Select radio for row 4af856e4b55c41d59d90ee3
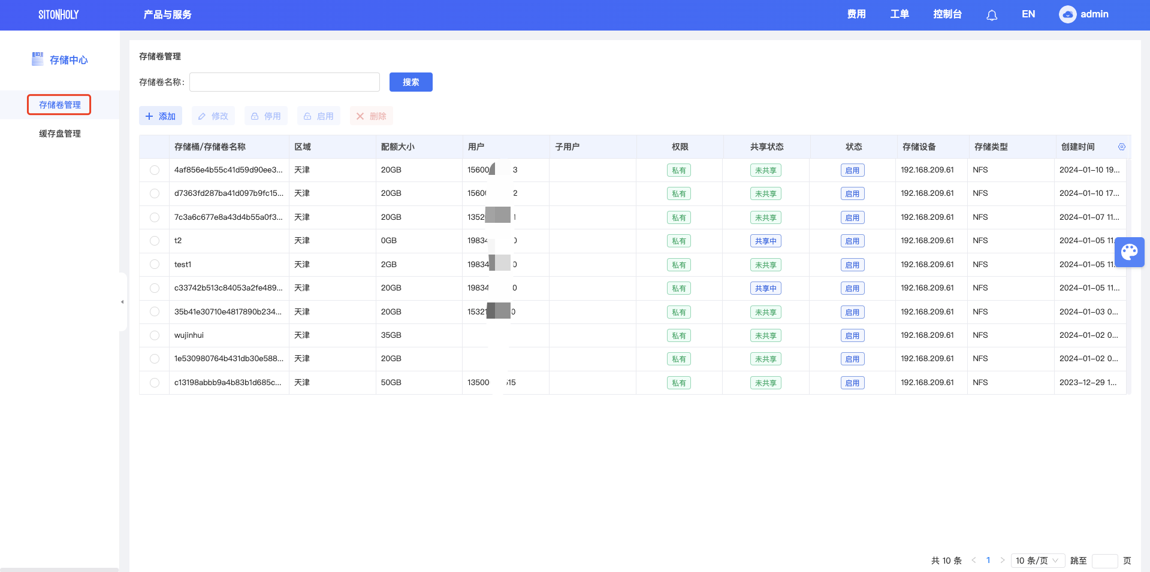 (x=155, y=170)
